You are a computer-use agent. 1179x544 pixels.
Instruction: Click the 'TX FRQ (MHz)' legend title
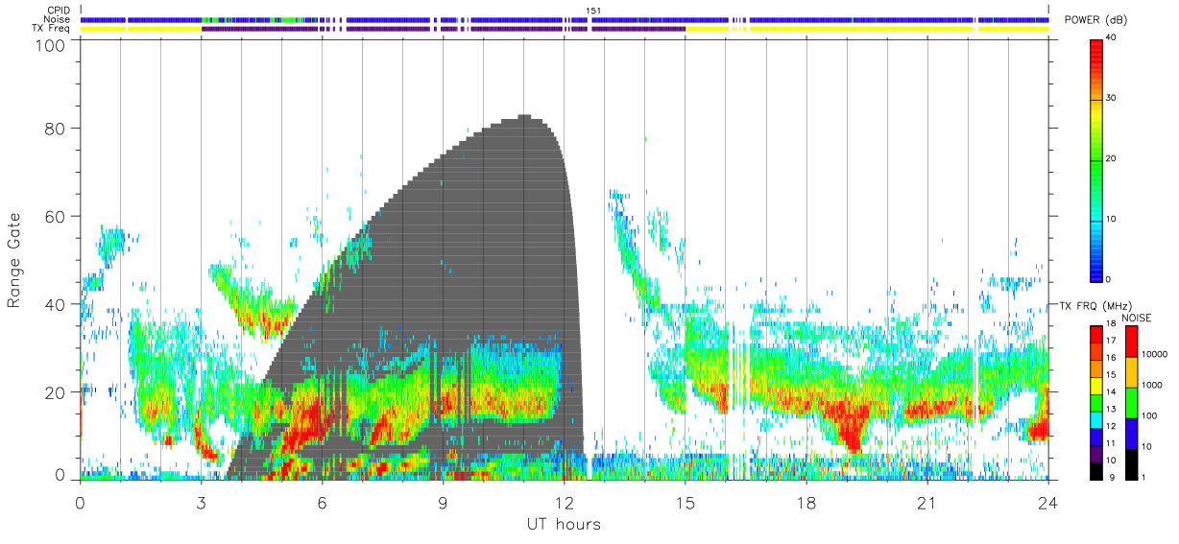[1095, 305]
